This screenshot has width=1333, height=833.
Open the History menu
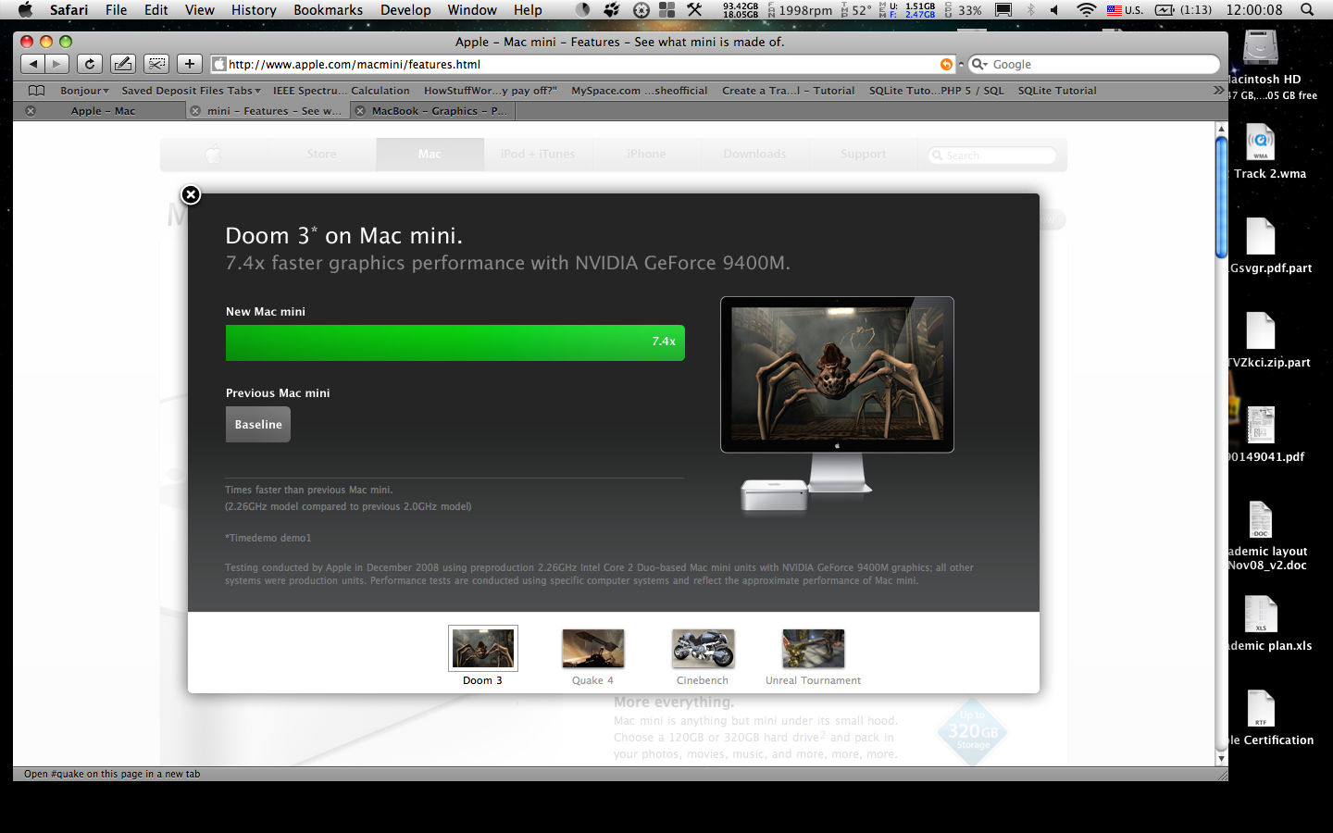click(x=254, y=10)
